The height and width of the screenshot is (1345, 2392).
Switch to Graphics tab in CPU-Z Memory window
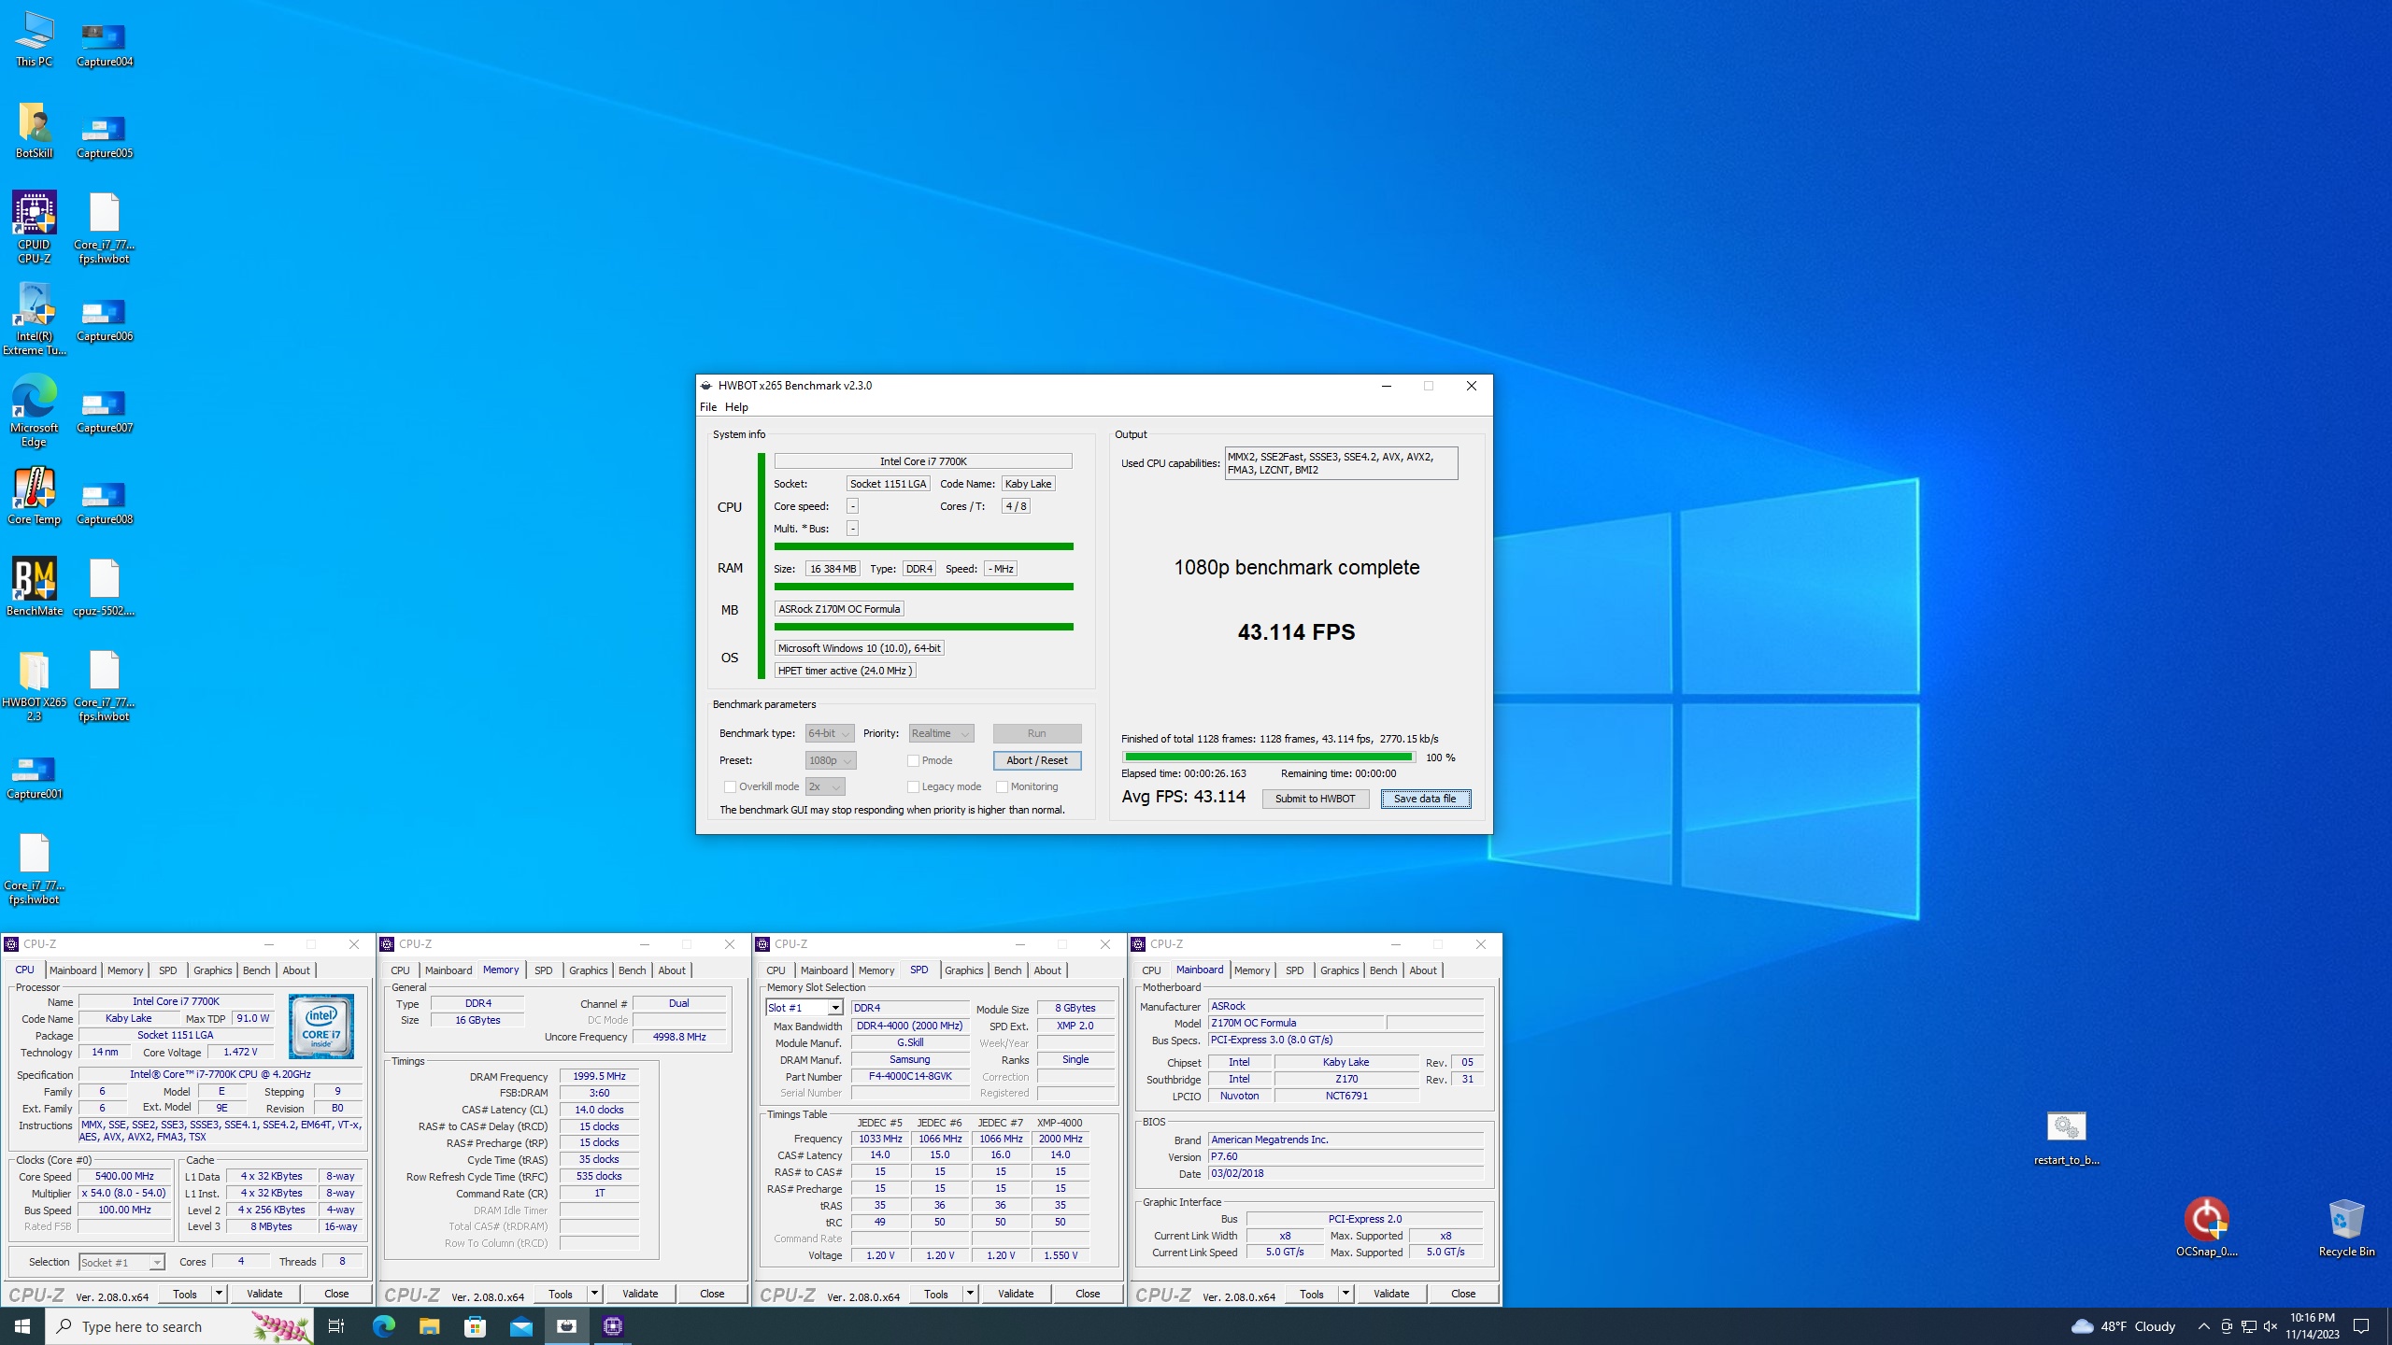(588, 970)
